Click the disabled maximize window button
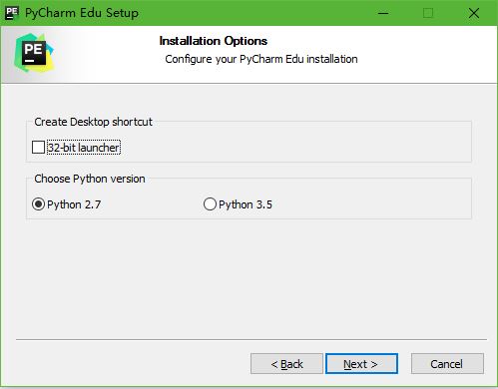The image size is (498, 389). coord(428,13)
